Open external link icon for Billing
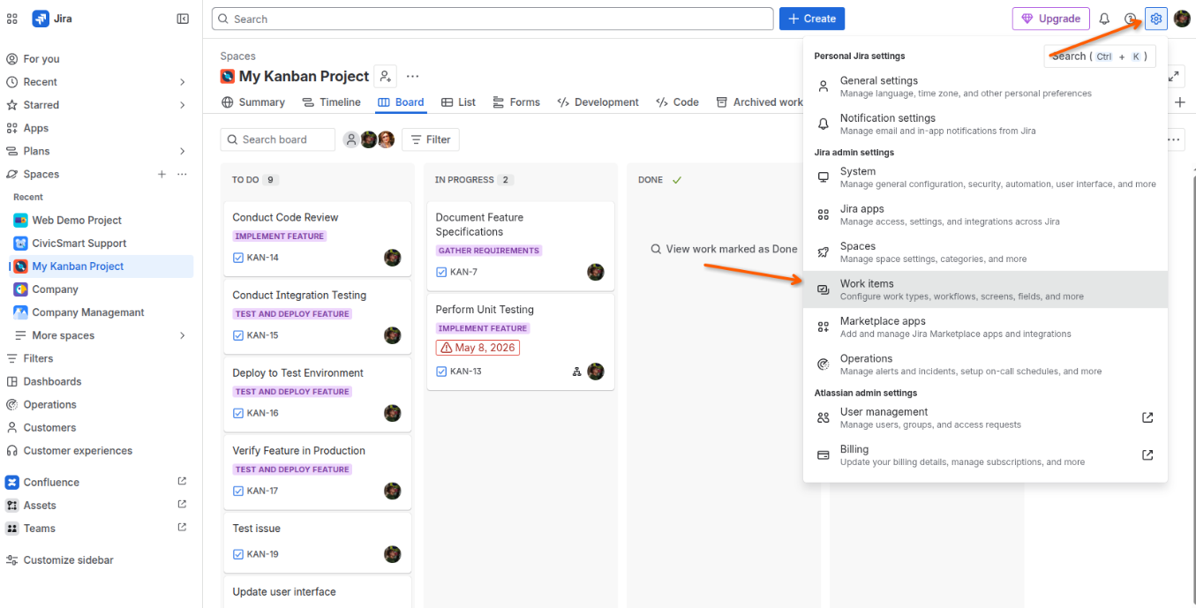The width and height of the screenshot is (1196, 608). (x=1147, y=454)
